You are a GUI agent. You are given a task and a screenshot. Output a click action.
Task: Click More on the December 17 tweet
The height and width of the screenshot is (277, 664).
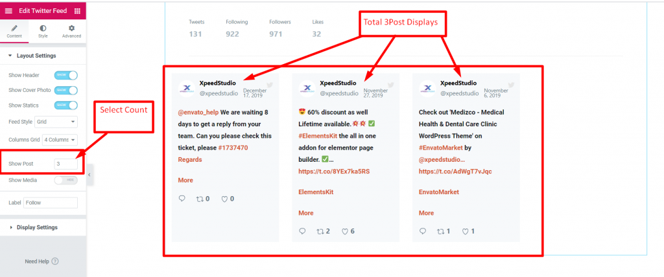pos(185,180)
